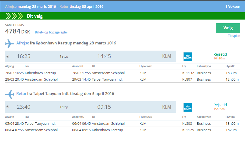This screenshot has width=245, height=144.
Task: Click the outbound departure airplane icon
Action: click(9, 44)
